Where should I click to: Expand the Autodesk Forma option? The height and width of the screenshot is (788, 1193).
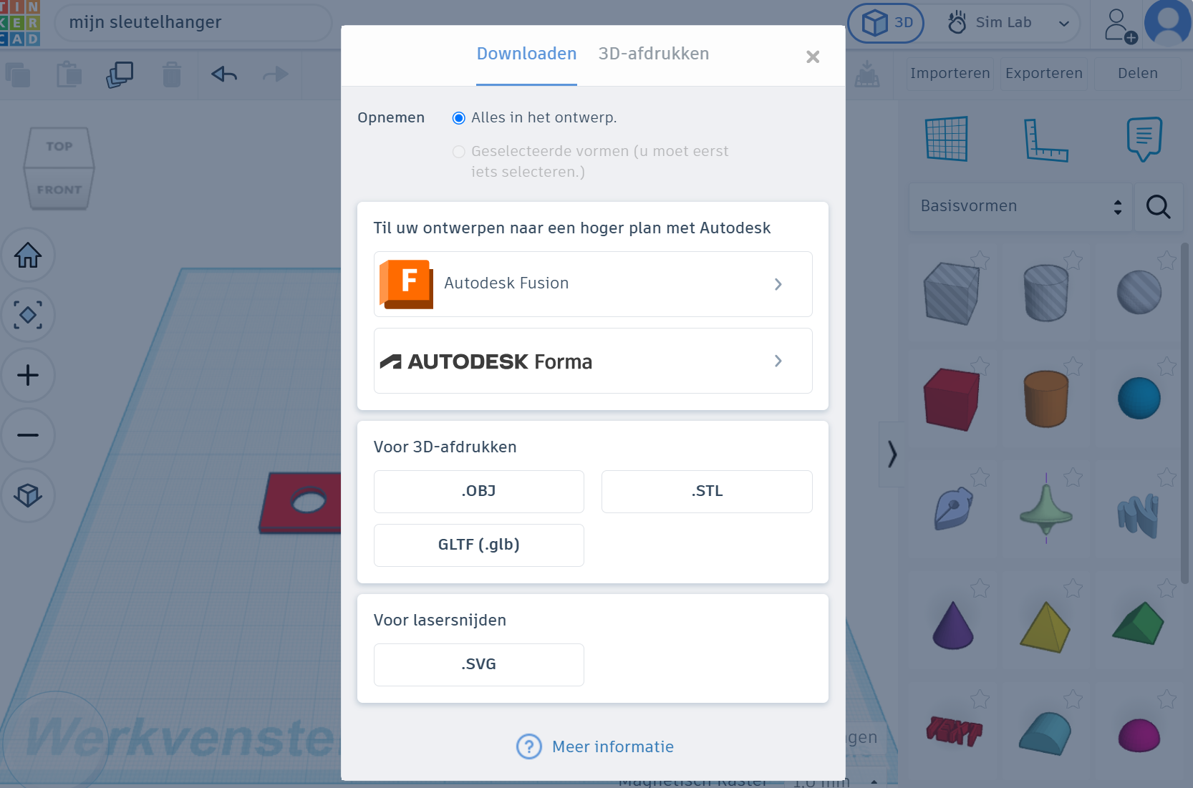pyautogui.click(x=593, y=361)
